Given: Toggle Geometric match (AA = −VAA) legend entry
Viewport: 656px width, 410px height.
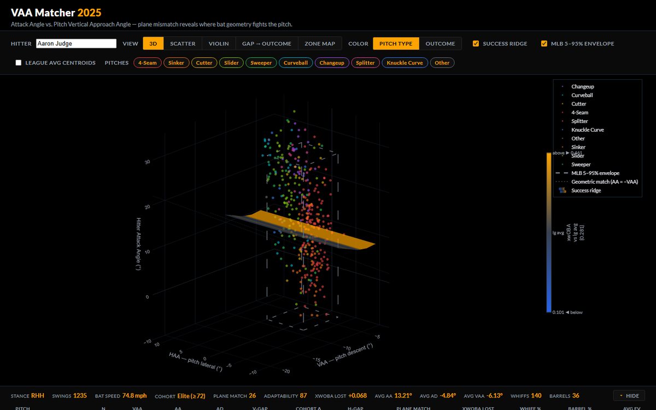Looking at the screenshot, I should point(605,182).
